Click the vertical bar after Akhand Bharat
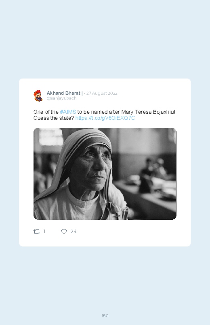 82,93
